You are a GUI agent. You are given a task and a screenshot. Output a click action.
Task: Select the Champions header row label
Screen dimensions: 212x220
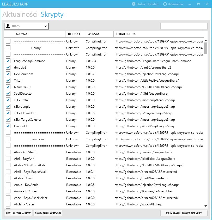tap(36, 139)
